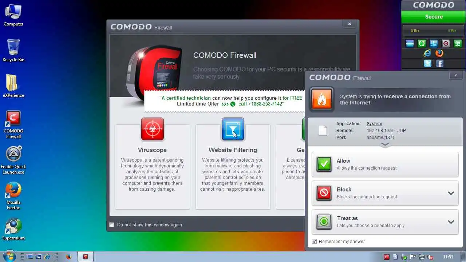466x262 pixels.
Task: Launch Internet Explorer from COMODO widget
Action: click(x=427, y=53)
